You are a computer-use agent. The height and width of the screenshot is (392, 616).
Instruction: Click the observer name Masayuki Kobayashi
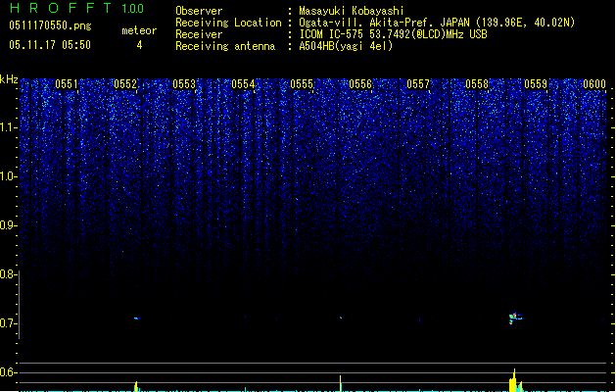pyautogui.click(x=352, y=11)
